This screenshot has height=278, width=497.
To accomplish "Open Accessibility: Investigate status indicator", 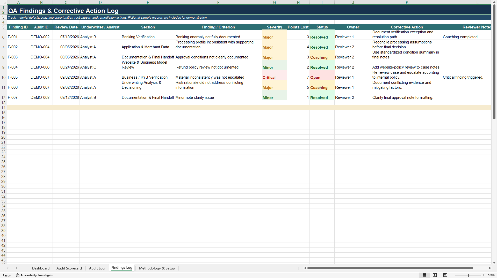I will coord(34,275).
